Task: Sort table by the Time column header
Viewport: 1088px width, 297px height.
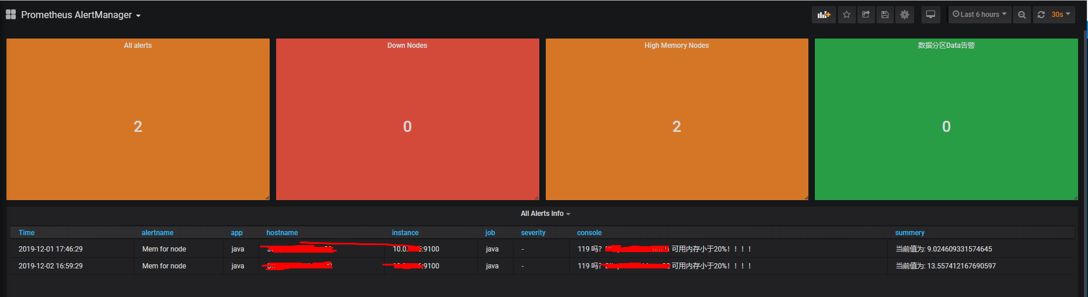Action: 26,233
